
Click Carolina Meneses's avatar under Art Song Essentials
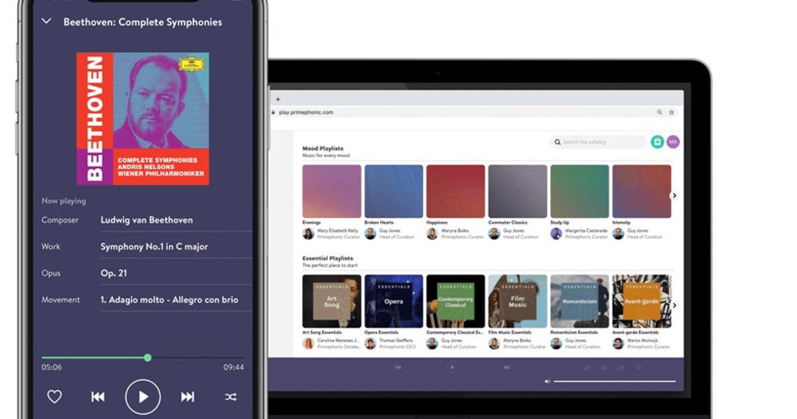(308, 343)
